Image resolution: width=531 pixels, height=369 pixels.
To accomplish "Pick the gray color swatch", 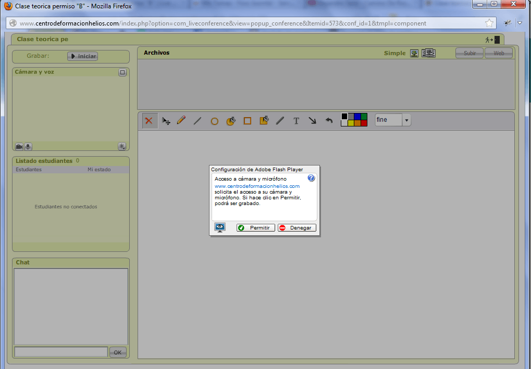I will (351, 117).
